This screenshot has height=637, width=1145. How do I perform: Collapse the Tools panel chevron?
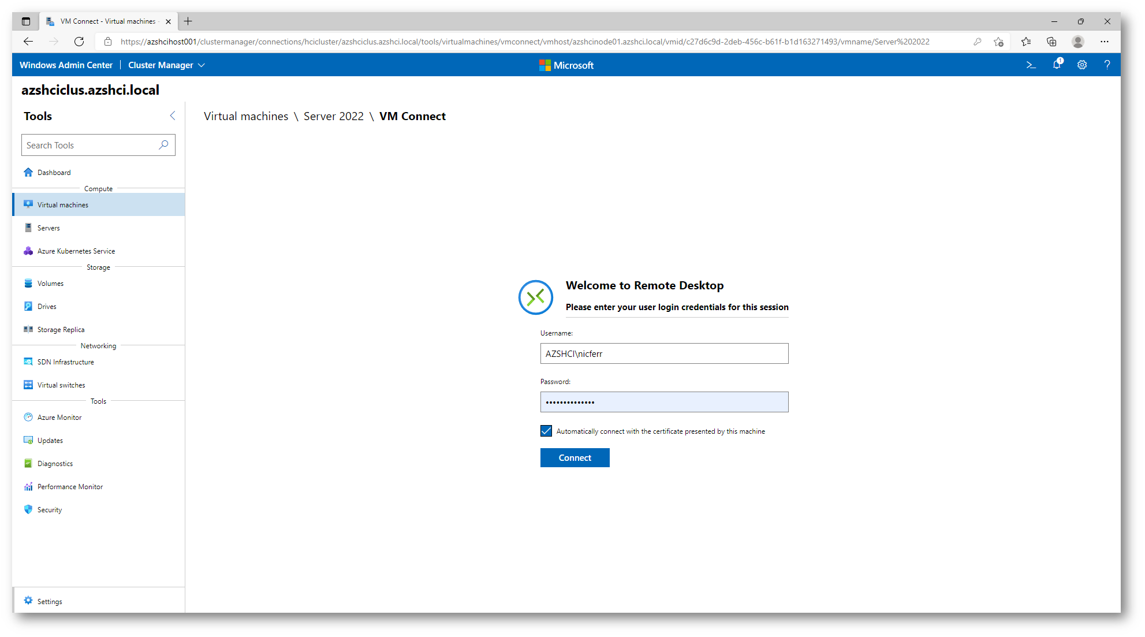[173, 116]
